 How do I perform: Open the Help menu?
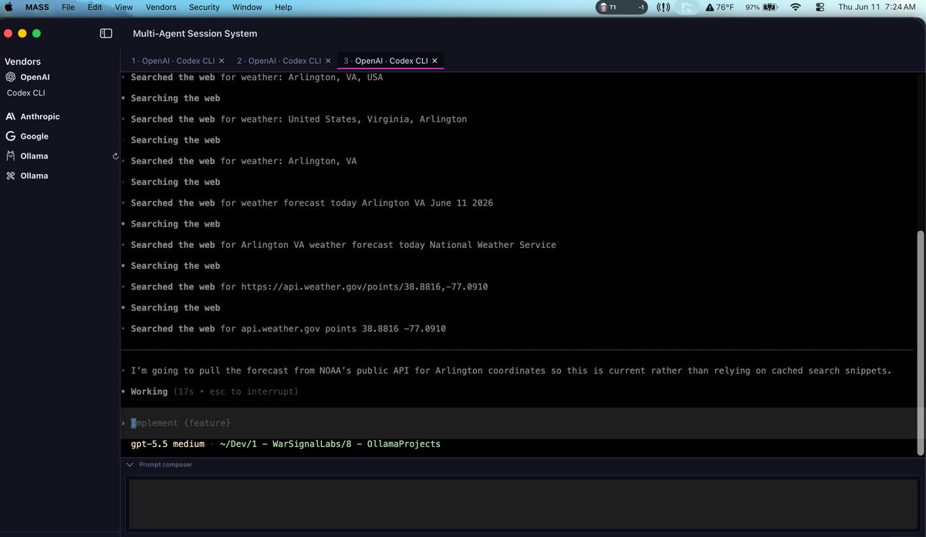[283, 7]
